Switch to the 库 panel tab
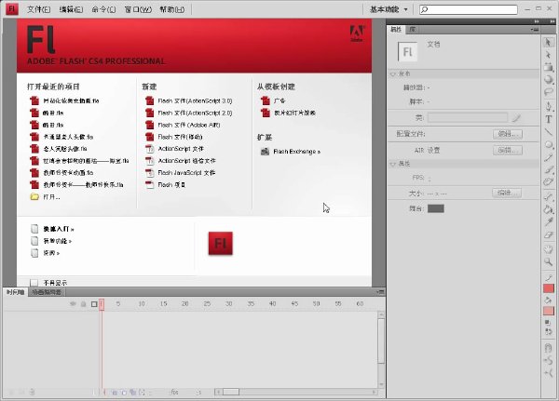This screenshot has width=559, height=401. [x=412, y=30]
